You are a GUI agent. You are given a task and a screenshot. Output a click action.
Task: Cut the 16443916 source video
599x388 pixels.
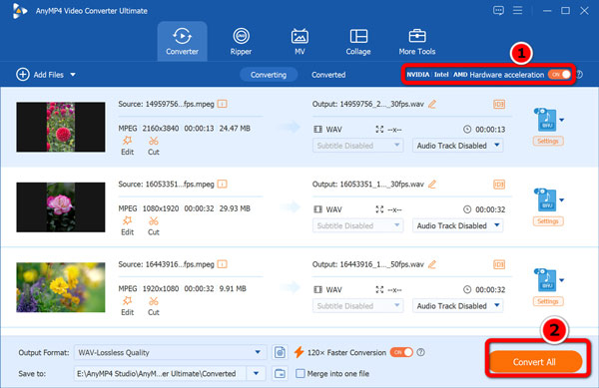154,306
